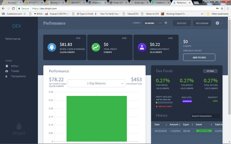Image resolution: width=231 pixels, height=144 pixels.
Task: Click the purple flask unrealized profit icon
Action: [142, 47]
